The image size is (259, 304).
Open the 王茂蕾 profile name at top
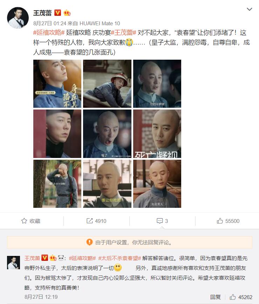click(x=42, y=13)
